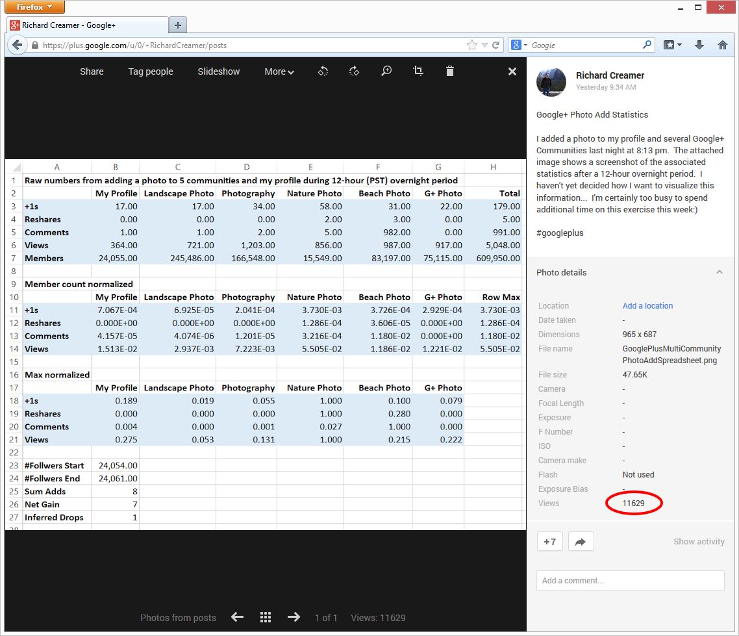Go to the Firefox home page icon
The image size is (739, 636).
(723, 45)
